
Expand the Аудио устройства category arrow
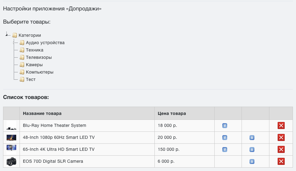(x=14, y=43)
